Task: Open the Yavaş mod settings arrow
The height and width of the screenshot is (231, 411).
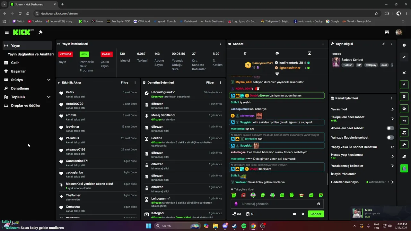Action: [x=392, y=109]
